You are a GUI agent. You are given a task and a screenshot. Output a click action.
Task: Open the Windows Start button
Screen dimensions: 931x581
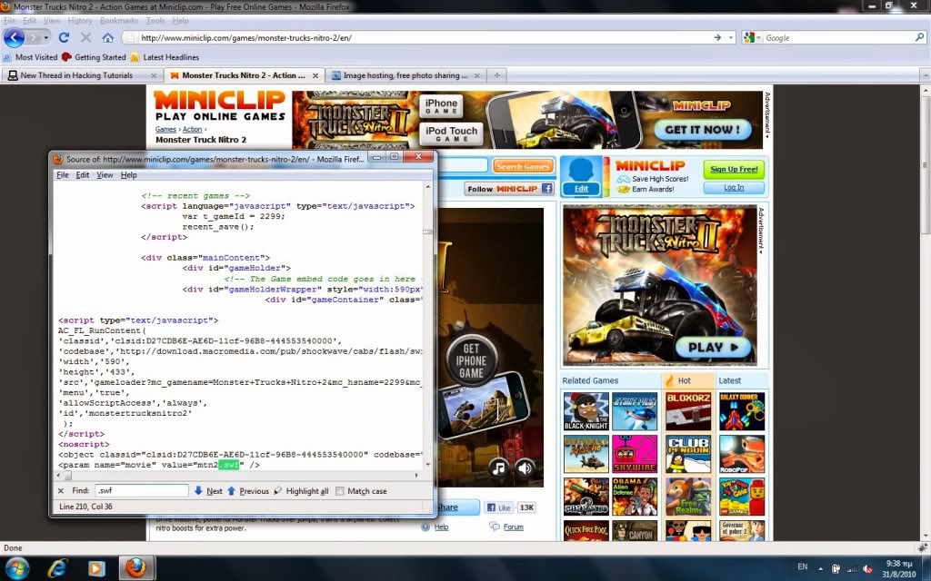[x=16, y=568]
